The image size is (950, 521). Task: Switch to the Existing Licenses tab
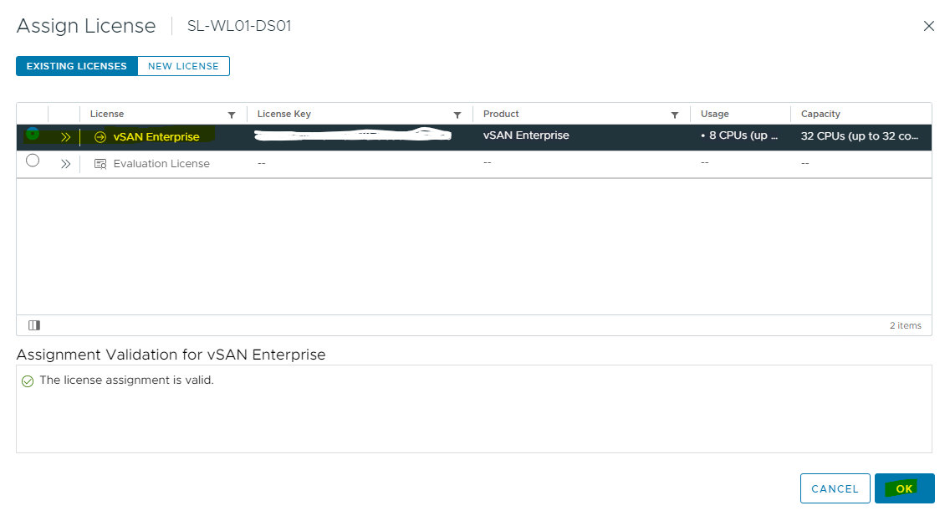pyautogui.click(x=77, y=66)
